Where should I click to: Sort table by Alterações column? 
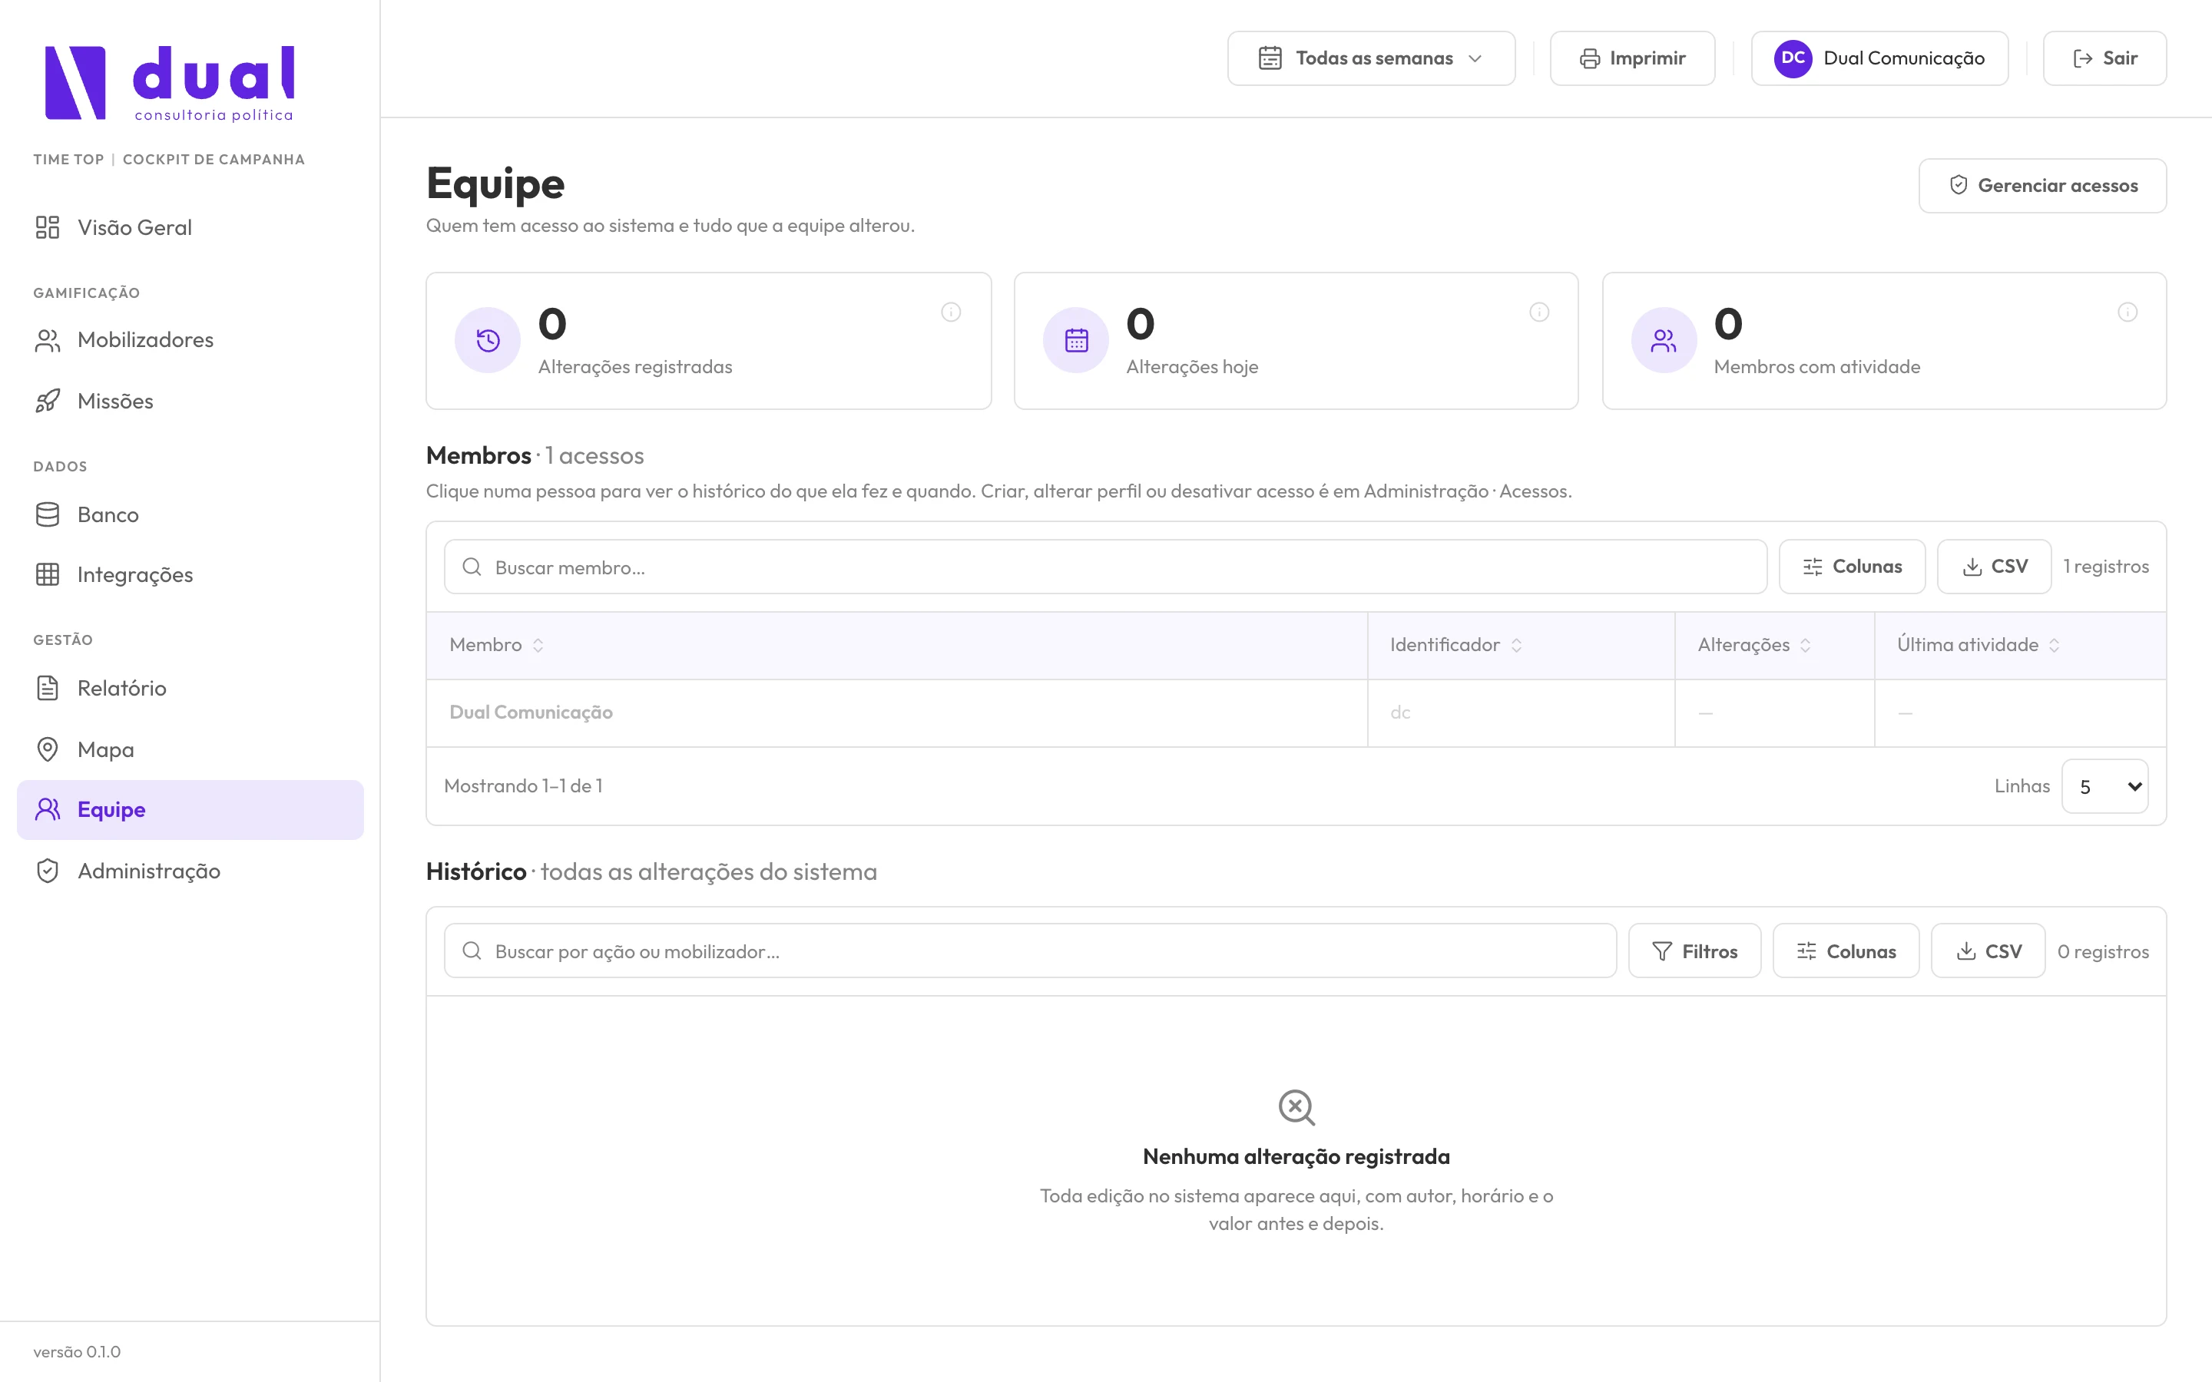[1754, 645]
